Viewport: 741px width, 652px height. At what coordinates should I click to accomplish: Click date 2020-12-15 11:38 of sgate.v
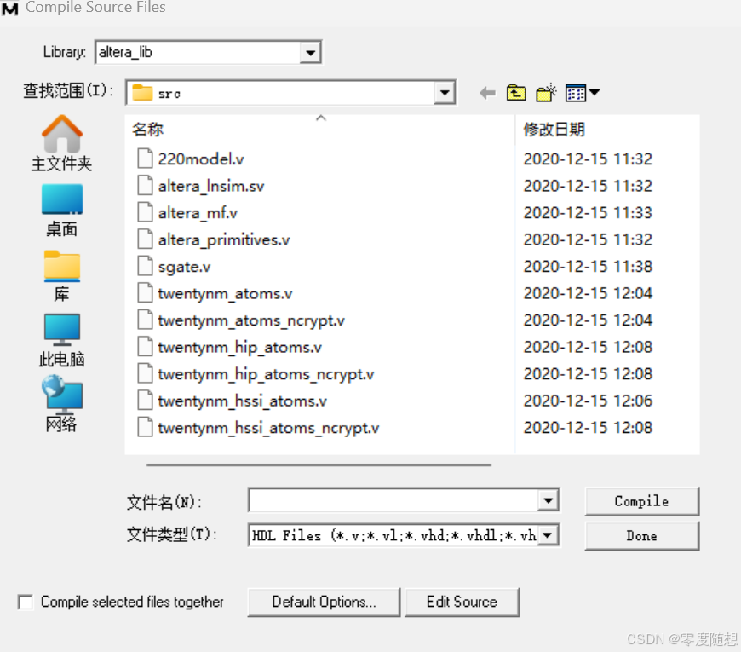[x=588, y=266]
